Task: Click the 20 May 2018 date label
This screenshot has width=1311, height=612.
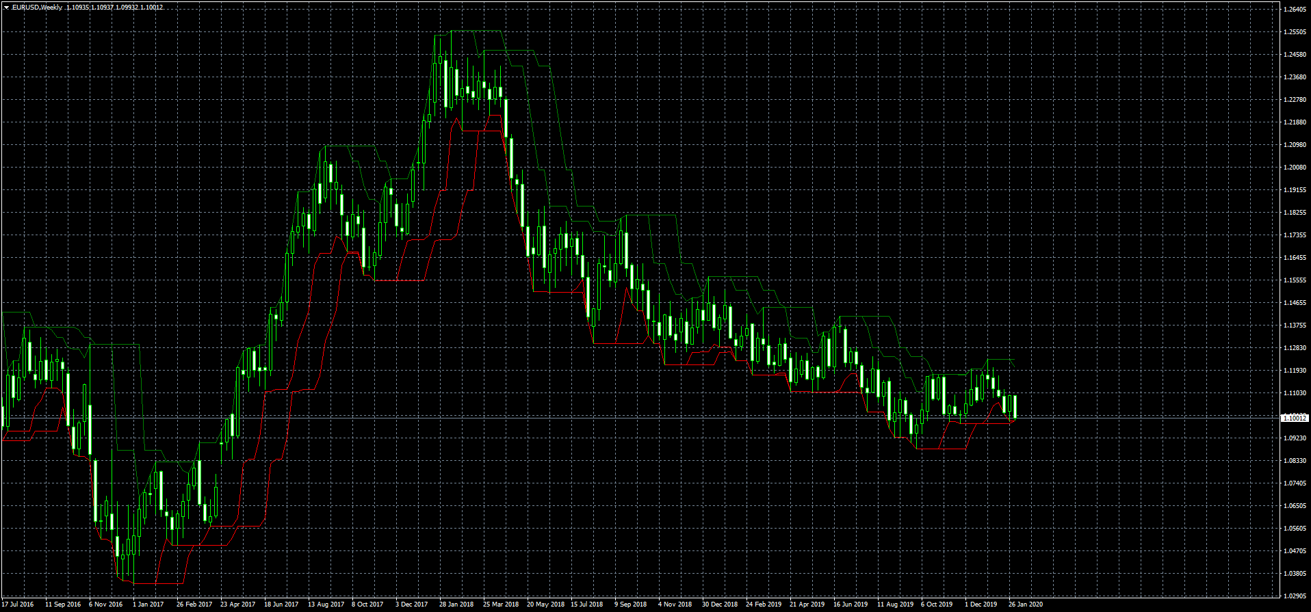Action: point(545,604)
